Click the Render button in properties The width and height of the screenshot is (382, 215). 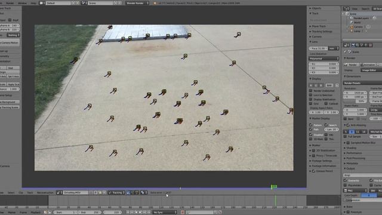[352, 64]
